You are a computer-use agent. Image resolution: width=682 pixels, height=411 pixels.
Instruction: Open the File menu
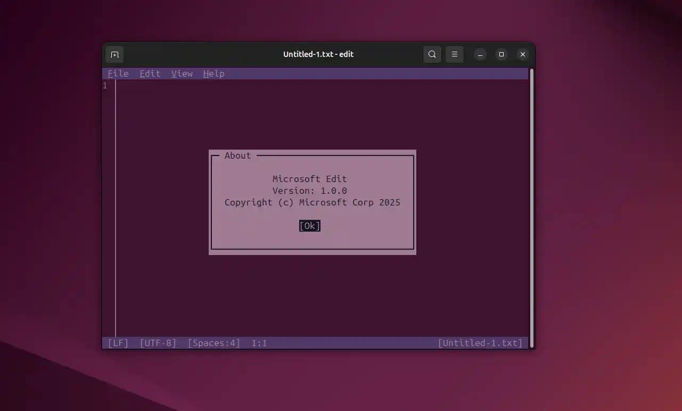[118, 73]
